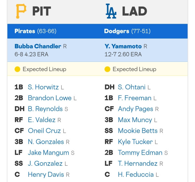
Task: Open Bubba Chandler pitcher profile
Action: point(38,46)
